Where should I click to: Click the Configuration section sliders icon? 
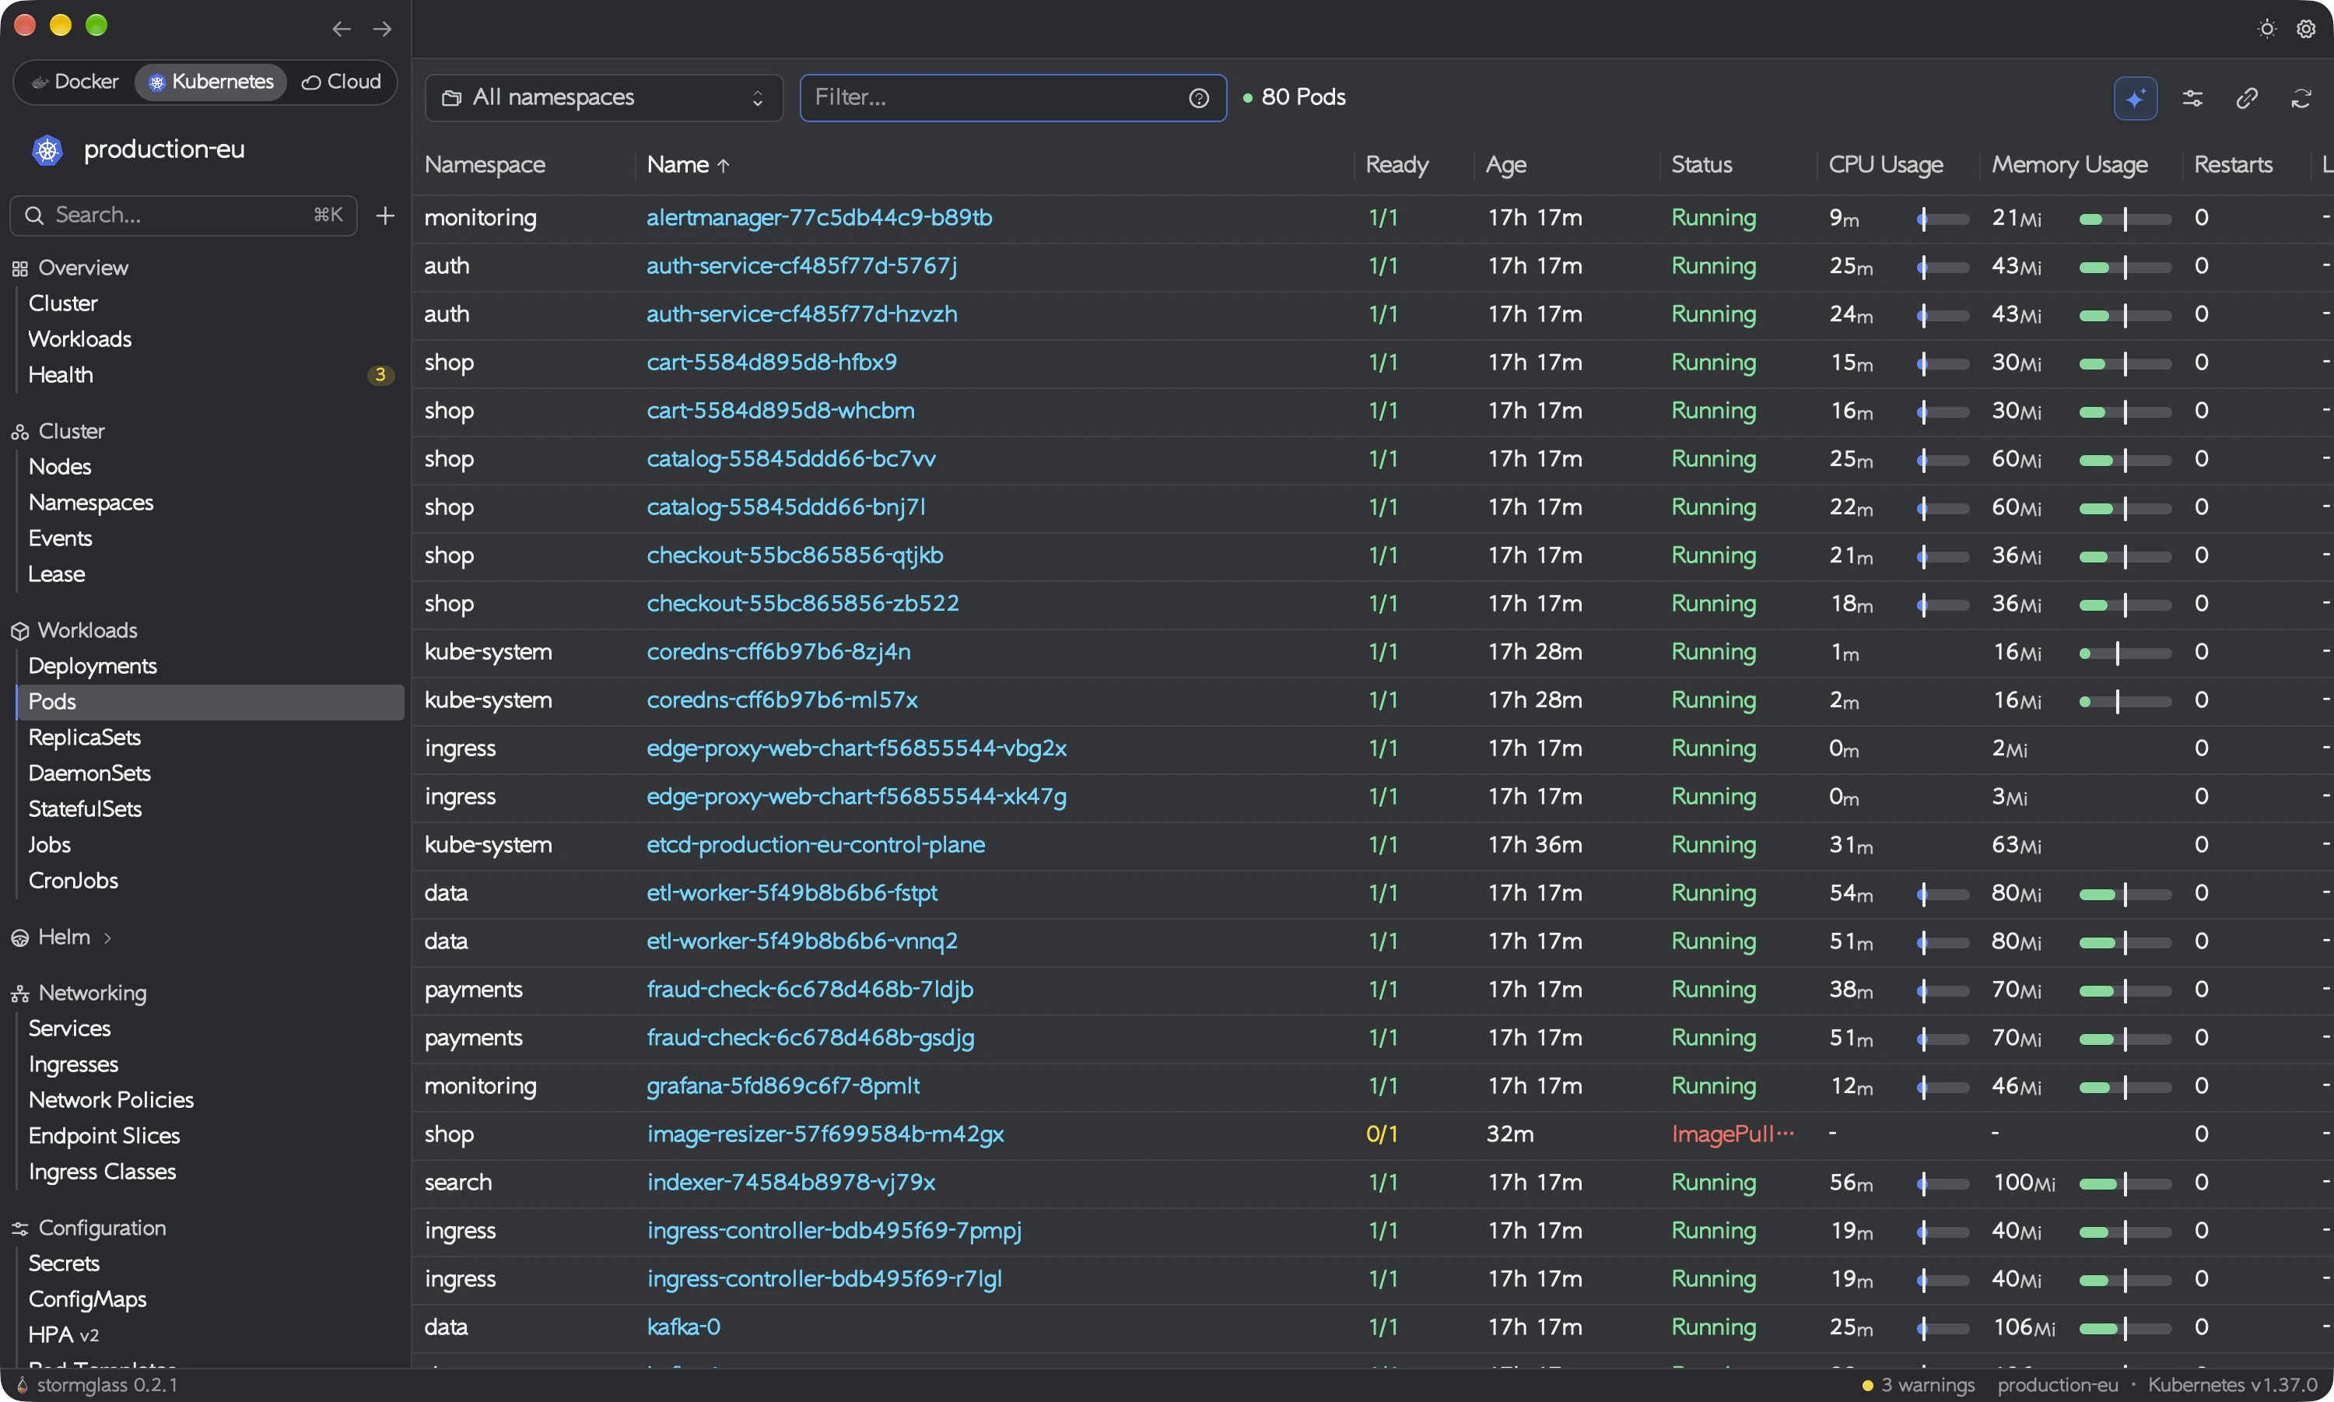click(x=19, y=1229)
